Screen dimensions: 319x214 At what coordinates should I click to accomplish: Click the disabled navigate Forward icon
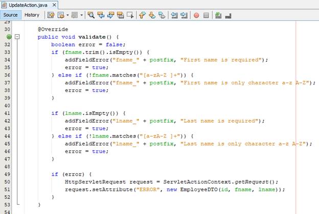click(75, 15)
